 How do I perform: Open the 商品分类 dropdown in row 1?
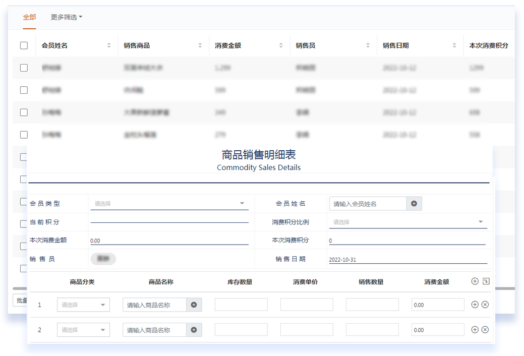(x=83, y=305)
